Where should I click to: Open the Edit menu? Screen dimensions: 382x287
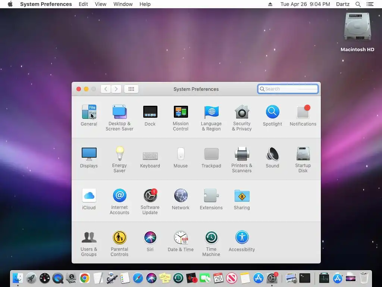click(x=83, y=4)
